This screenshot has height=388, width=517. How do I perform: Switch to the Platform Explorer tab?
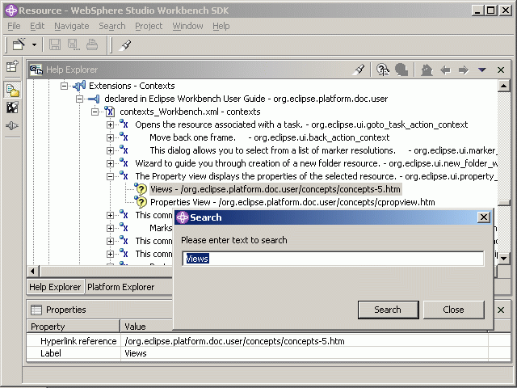point(120,287)
